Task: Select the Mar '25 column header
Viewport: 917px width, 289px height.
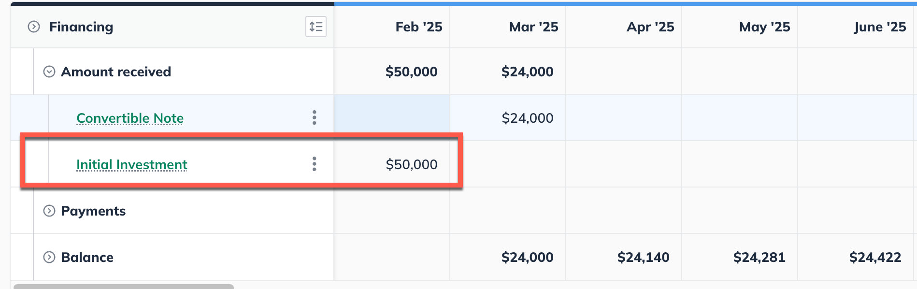Action: [x=533, y=27]
